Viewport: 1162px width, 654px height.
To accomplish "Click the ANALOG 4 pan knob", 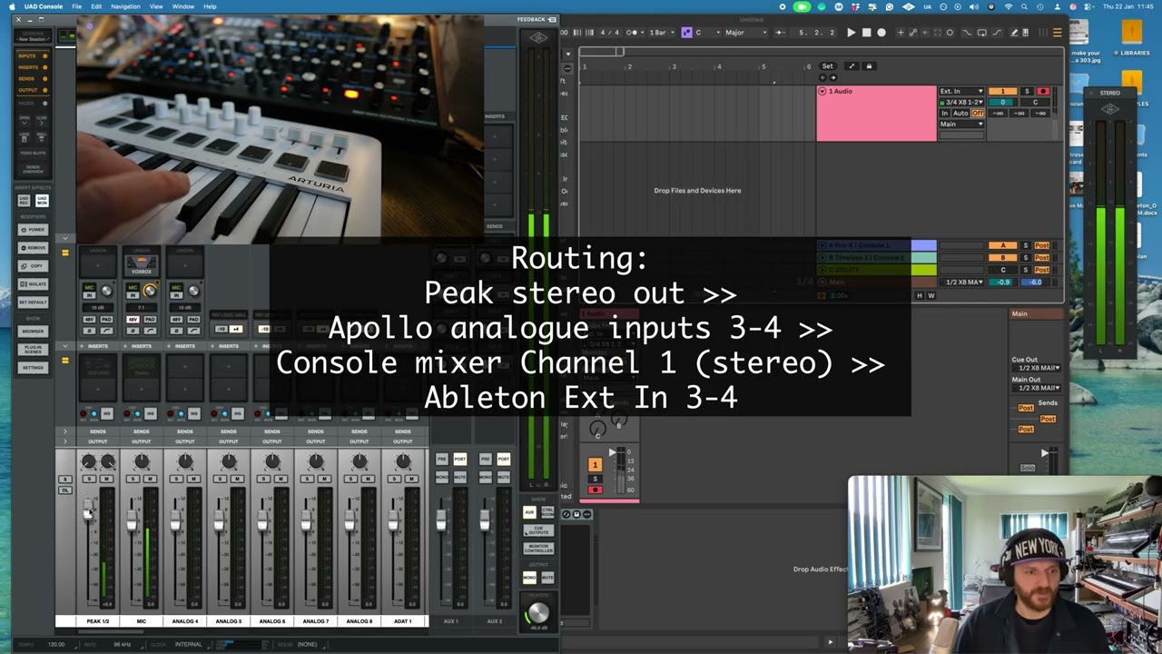I will pos(185,462).
